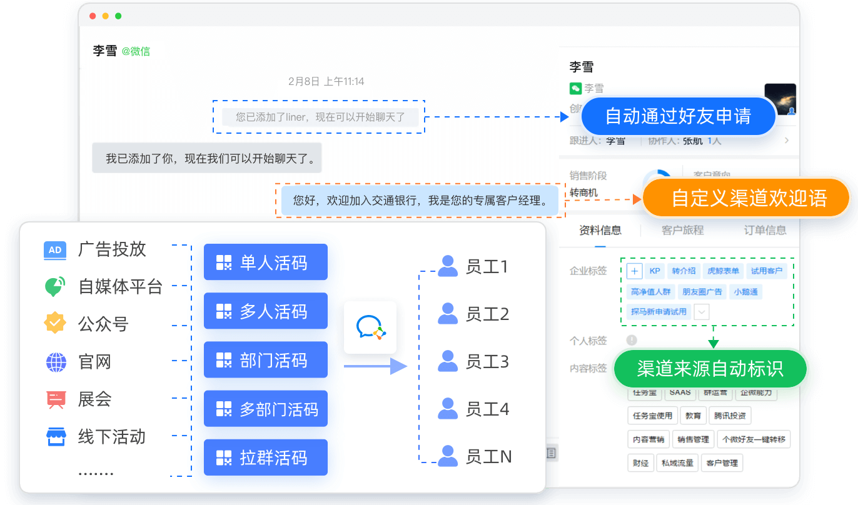This screenshot has width=858, height=505.
Task: Click the info icon next to 个人标签
Action: [x=632, y=340]
